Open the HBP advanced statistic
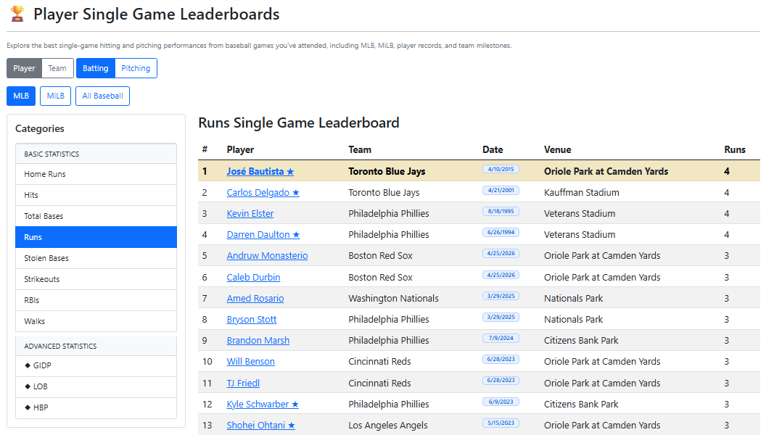Image resolution: width=782 pixels, height=435 pixels. pos(96,407)
